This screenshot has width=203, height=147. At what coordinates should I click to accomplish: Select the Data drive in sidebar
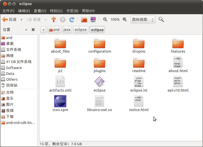pos(19,73)
